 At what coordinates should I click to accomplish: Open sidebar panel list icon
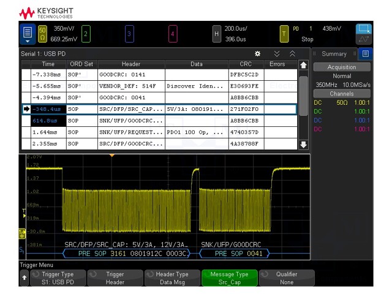point(365,54)
